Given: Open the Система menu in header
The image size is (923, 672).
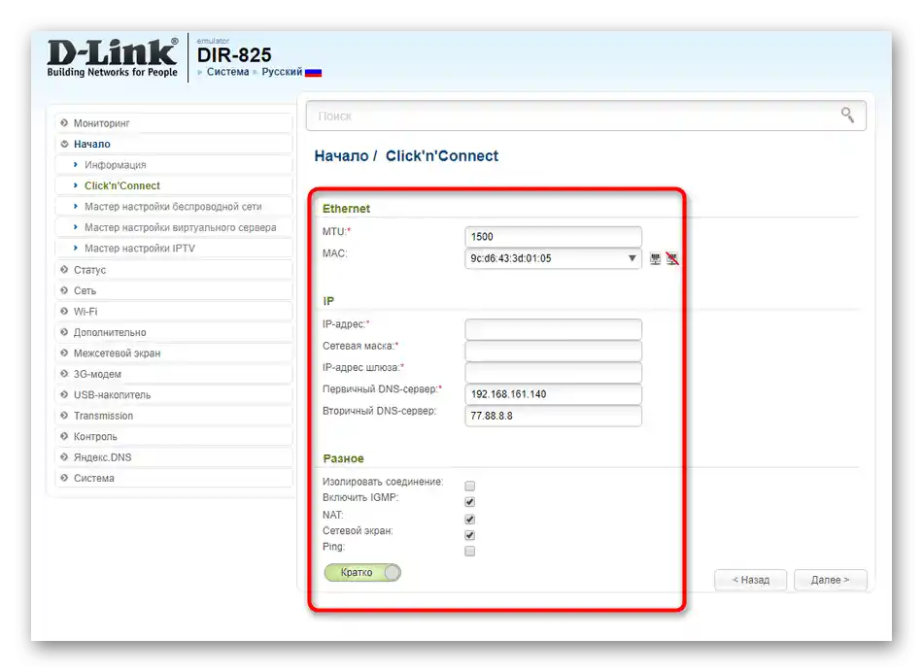Looking at the screenshot, I should 227,72.
